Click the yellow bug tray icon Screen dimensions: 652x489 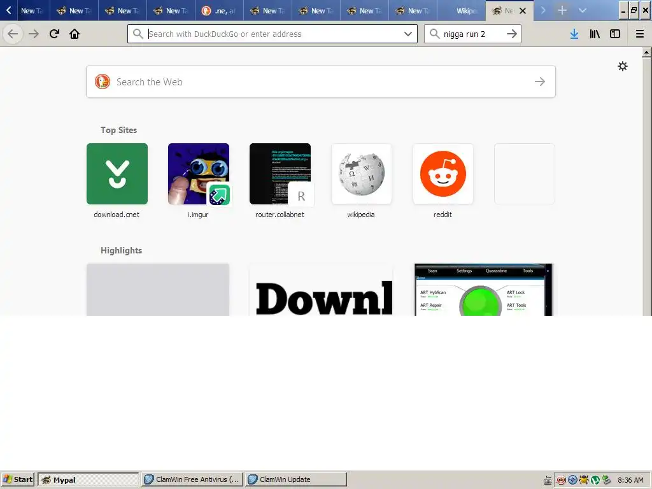[584, 480]
